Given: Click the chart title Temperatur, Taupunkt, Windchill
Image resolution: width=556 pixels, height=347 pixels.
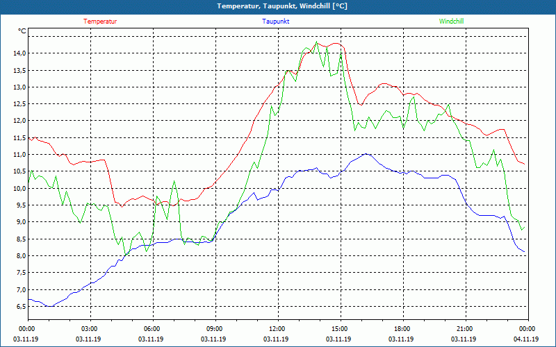Looking at the screenshot, I should pyautogui.click(x=282, y=6).
